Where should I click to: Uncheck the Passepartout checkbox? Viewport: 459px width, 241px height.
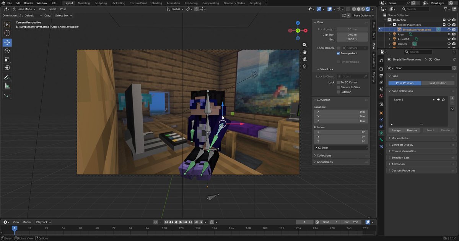(338, 53)
